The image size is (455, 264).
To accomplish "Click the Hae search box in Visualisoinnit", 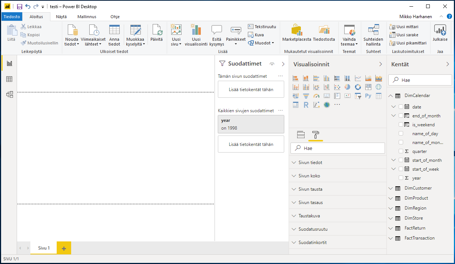I will 338,148.
